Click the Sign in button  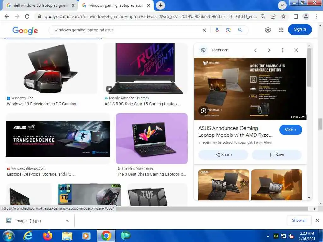coord(300,29)
